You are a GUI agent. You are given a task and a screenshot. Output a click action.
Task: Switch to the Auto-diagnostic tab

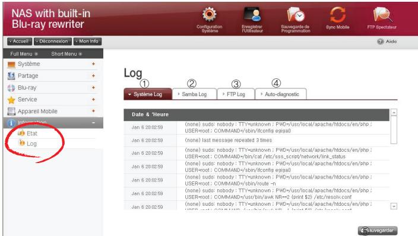point(281,94)
